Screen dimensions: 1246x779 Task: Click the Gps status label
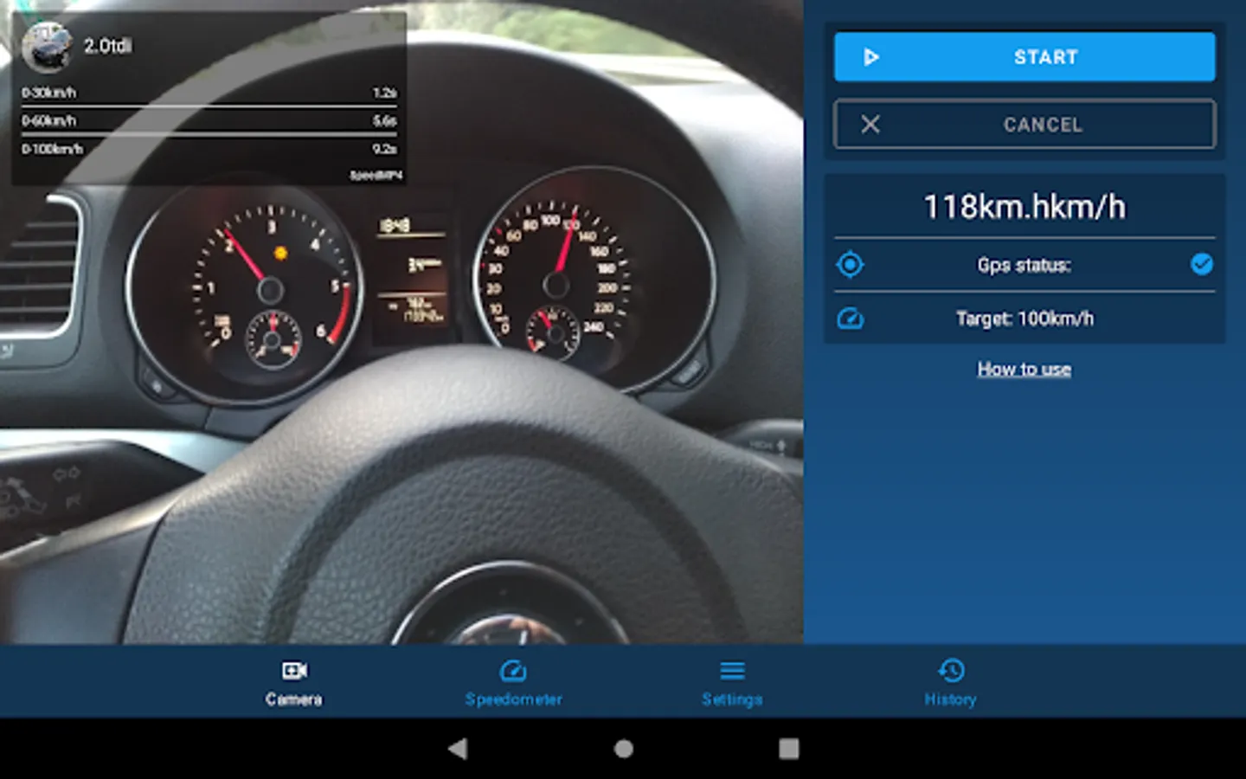[x=1024, y=265]
